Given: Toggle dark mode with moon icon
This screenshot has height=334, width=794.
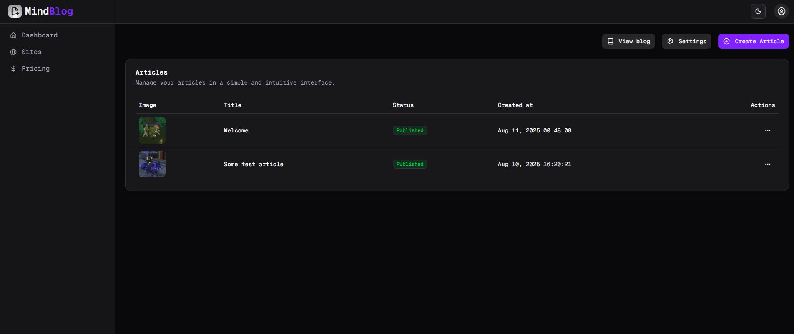Looking at the screenshot, I should tap(758, 11).
